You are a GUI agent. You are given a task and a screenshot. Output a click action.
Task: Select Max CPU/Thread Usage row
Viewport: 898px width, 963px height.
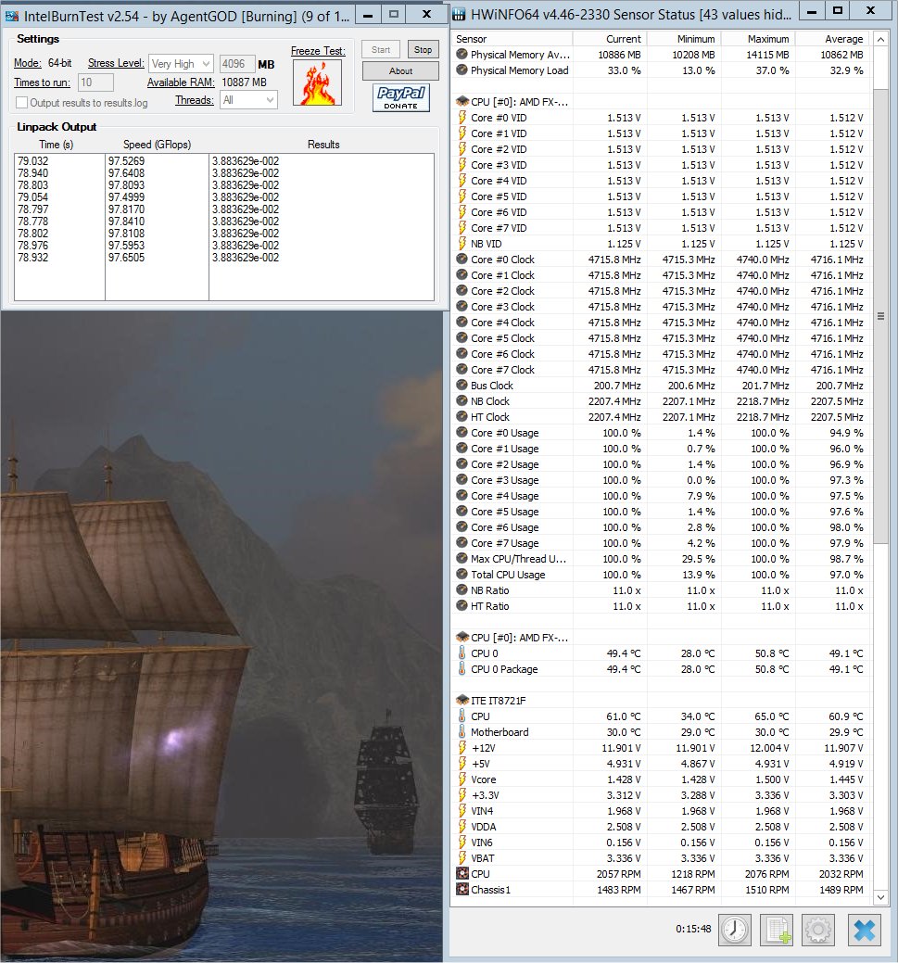tap(661, 559)
